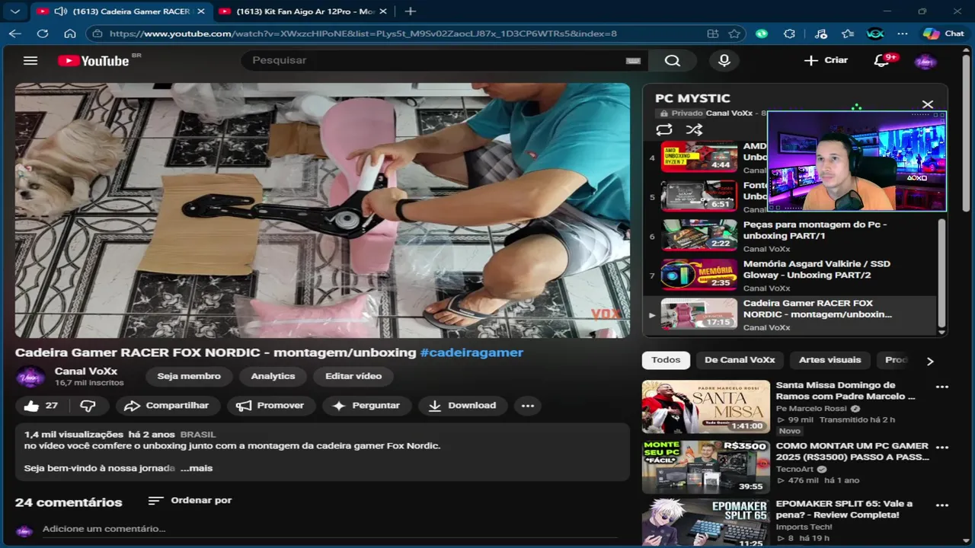The image size is (975, 548).
Task: Open COMO MONTAR UM PC GAMER thumbnail
Action: click(705, 467)
